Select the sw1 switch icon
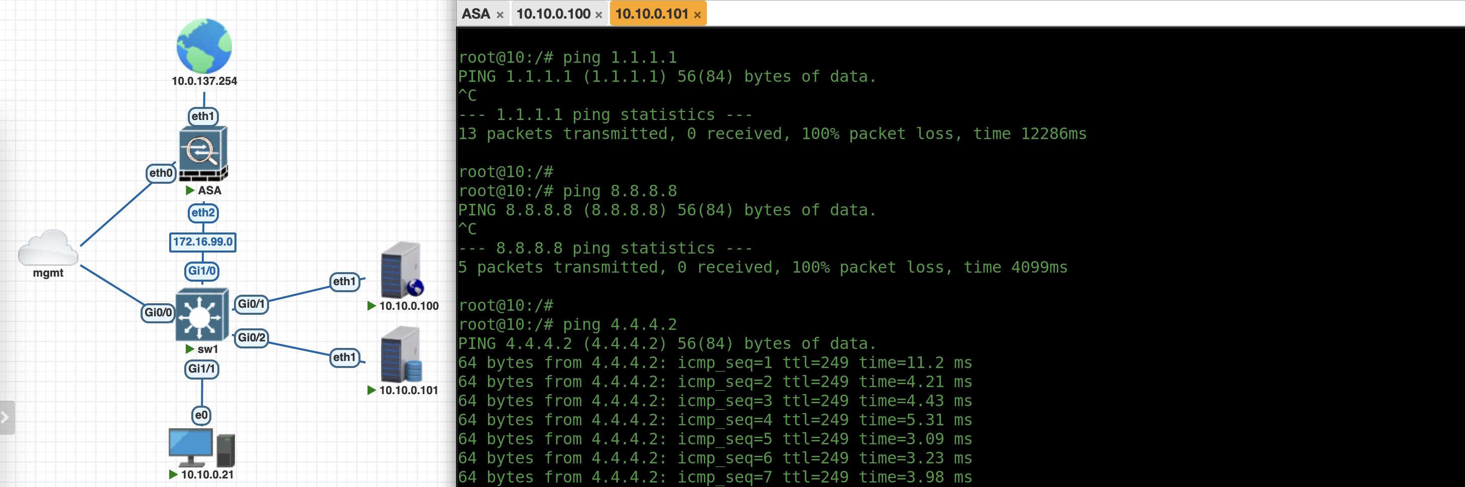Screen dimensions: 1465x487 pyautogui.click(x=201, y=314)
